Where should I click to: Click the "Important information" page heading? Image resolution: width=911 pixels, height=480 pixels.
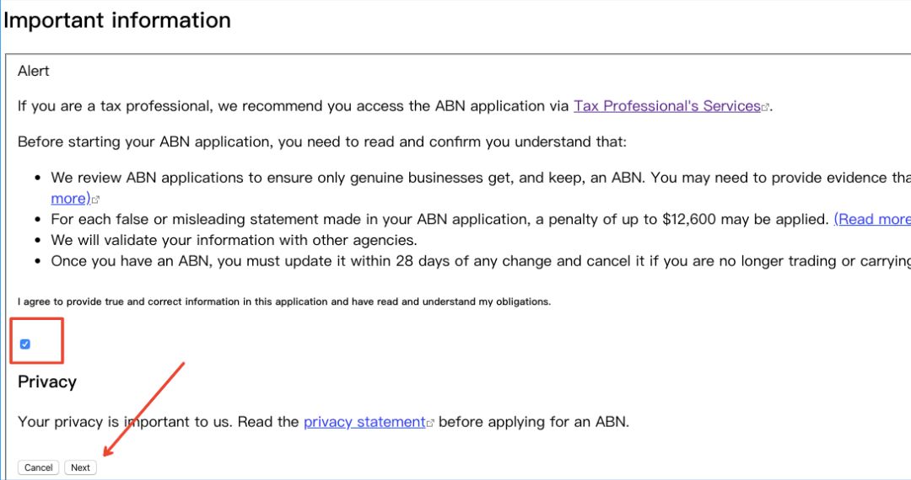point(117,20)
